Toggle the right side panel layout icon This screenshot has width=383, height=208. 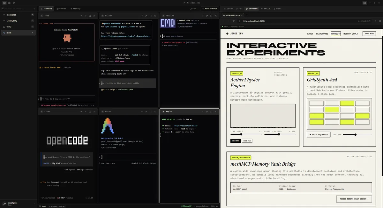pos(364,3)
